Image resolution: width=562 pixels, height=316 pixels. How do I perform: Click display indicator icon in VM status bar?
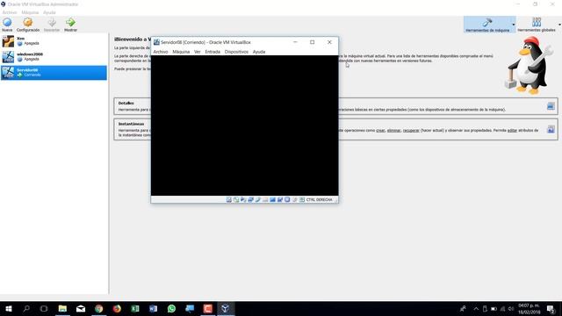(x=272, y=199)
